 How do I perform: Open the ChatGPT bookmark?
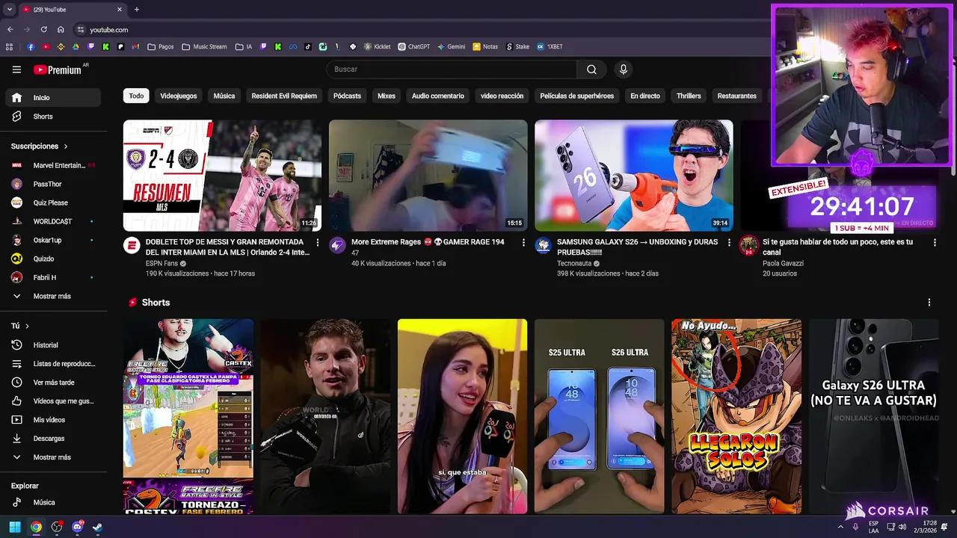point(413,46)
